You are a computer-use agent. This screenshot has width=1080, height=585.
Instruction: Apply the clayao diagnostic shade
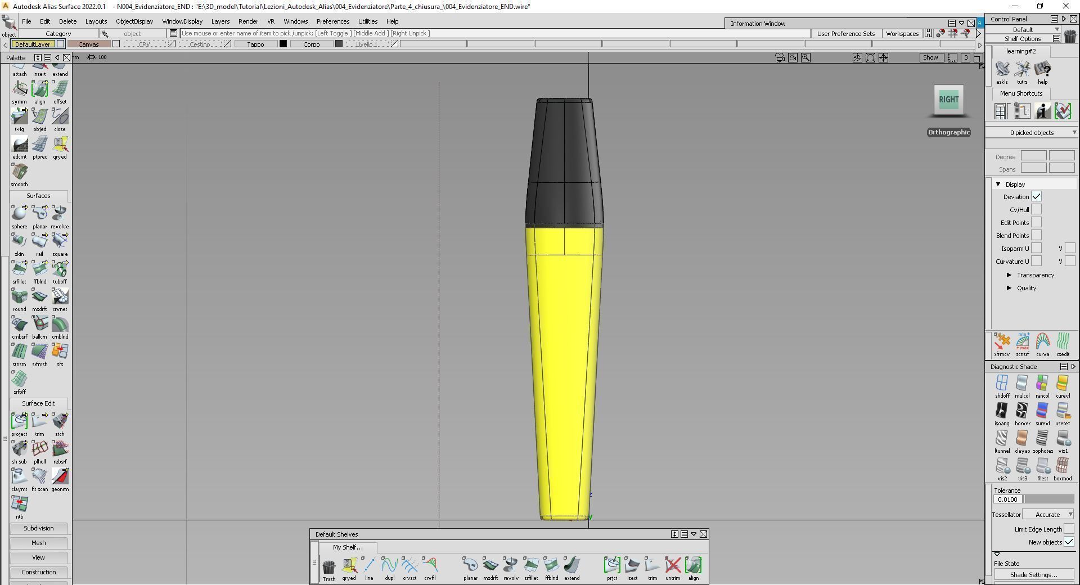point(1022,438)
